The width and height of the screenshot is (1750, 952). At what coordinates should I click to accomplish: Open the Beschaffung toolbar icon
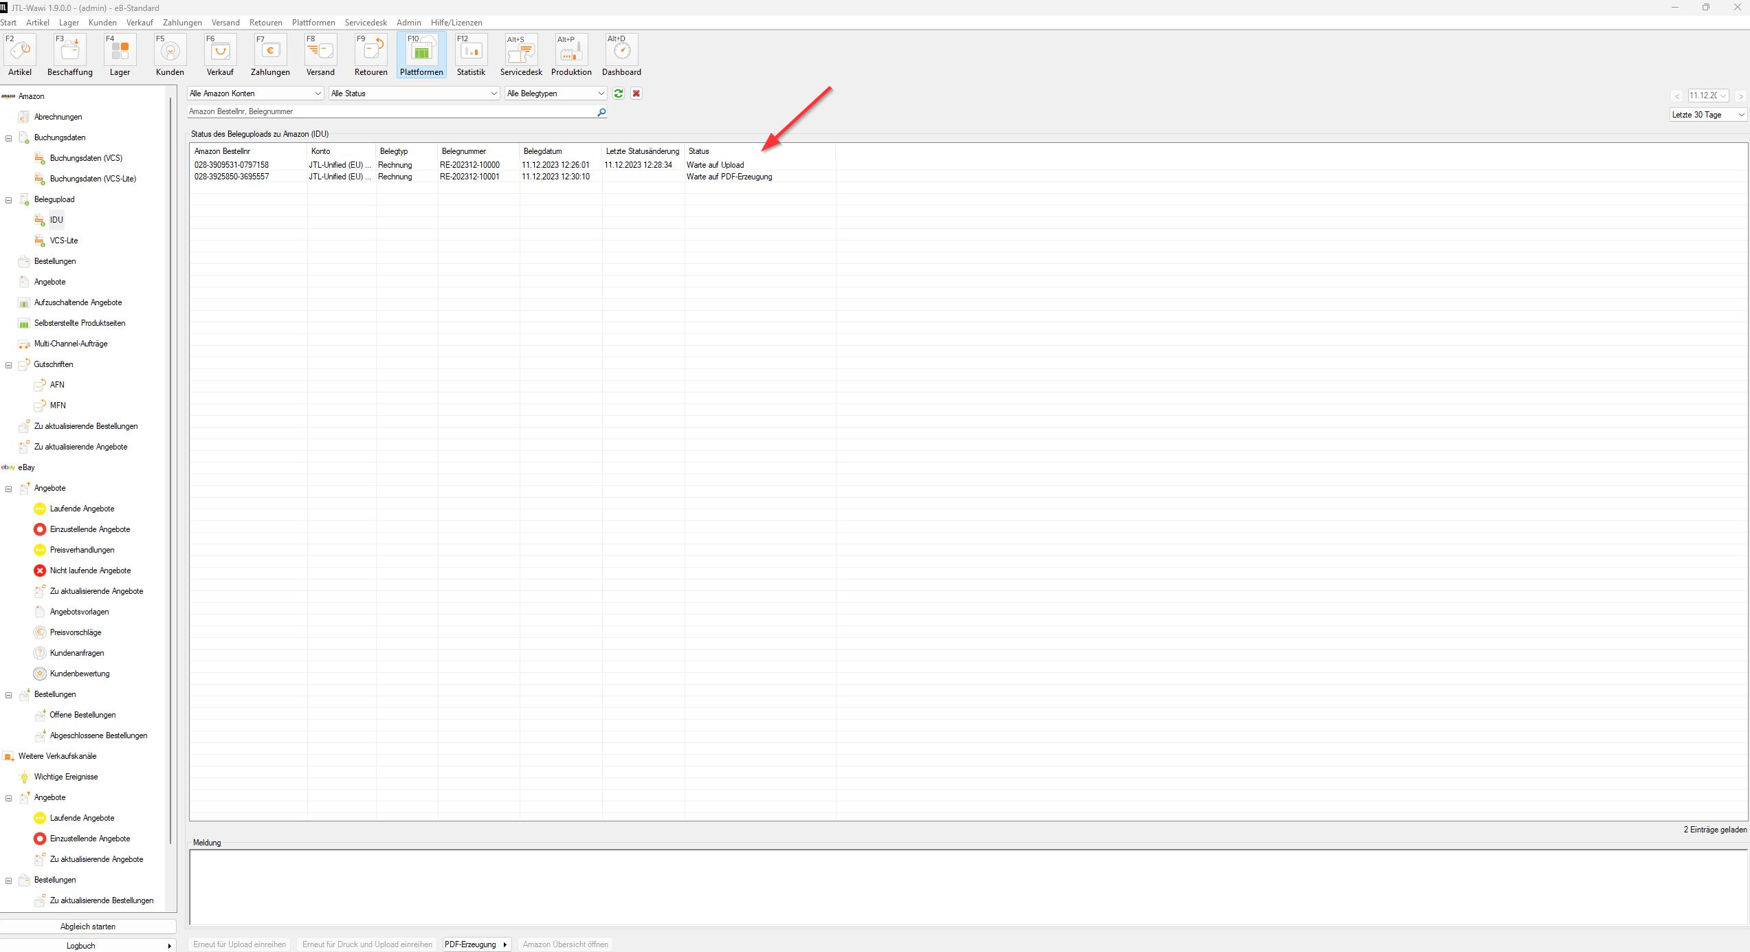pyautogui.click(x=70, y=54)
